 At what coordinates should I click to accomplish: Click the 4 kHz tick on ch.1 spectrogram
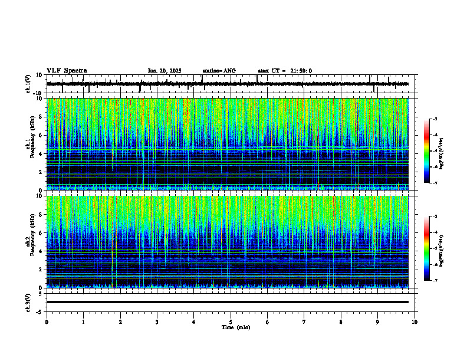[41, 154]
